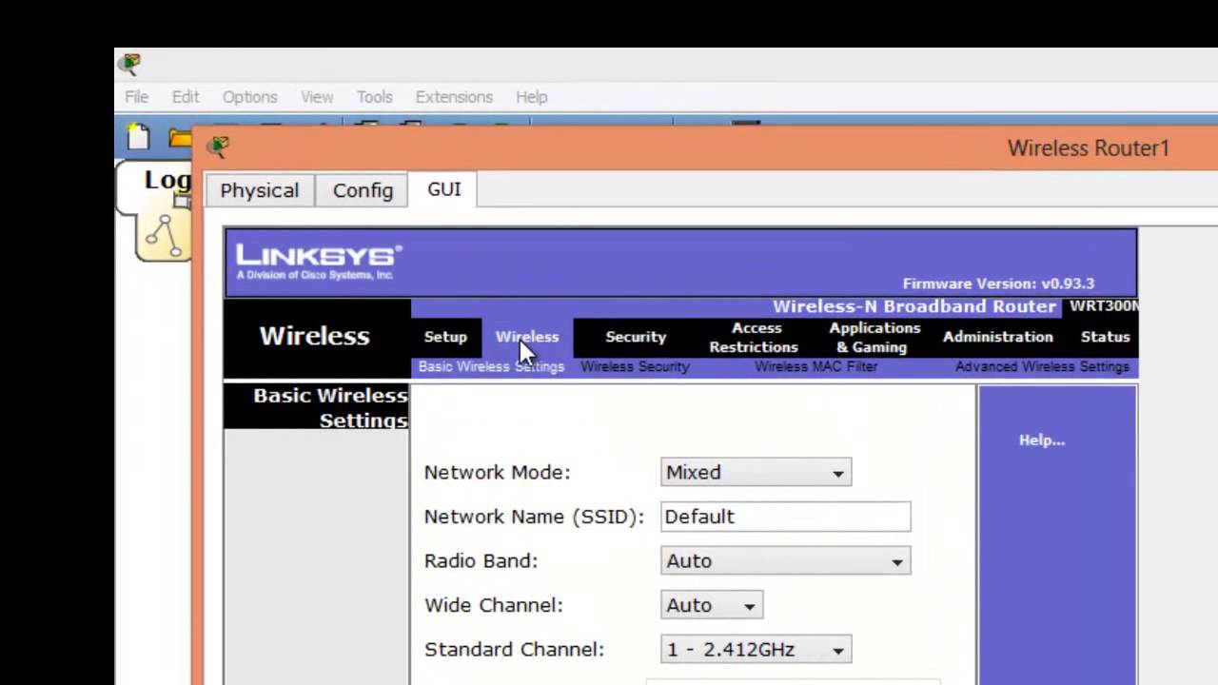Click the 'Firmware Version: v0.93.3' text
Screen dimensions: 1218x685
pyautogui.click(x=998, y=284)
